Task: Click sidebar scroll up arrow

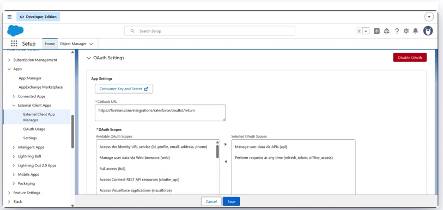Action: tap(72, 52)
